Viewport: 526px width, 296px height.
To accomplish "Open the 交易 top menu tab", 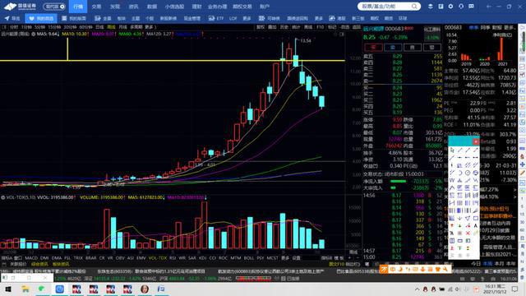I will [96, 7].
